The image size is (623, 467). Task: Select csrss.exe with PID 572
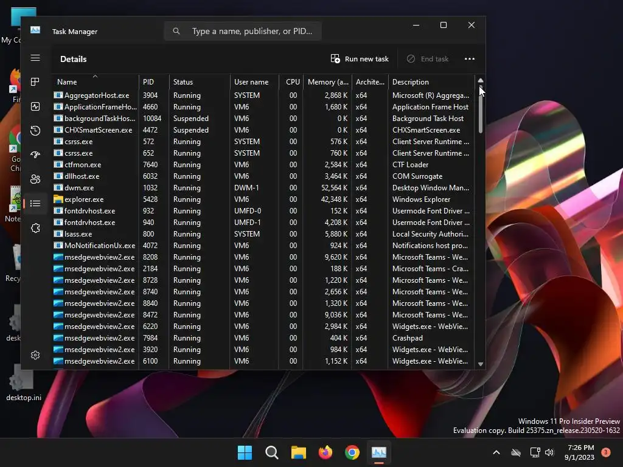[262, 141]
